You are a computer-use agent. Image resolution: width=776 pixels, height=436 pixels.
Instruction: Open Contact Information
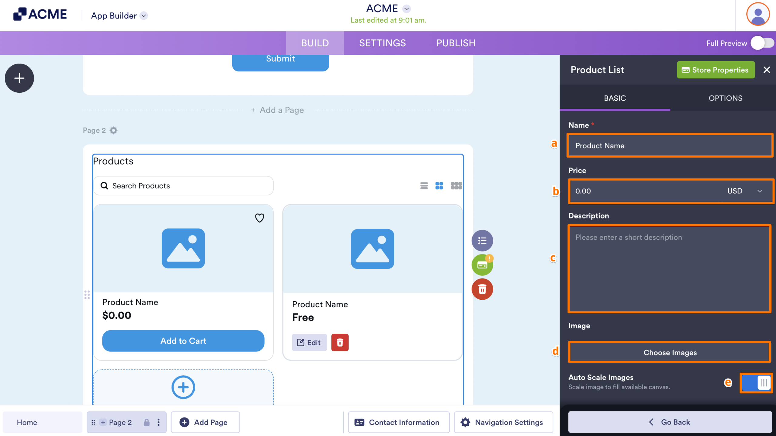[x=399, y=422]
